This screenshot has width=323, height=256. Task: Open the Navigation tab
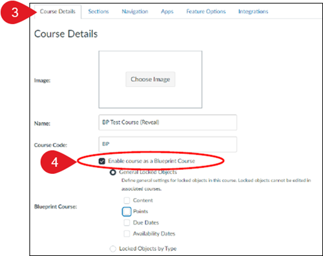coord(135,12)
